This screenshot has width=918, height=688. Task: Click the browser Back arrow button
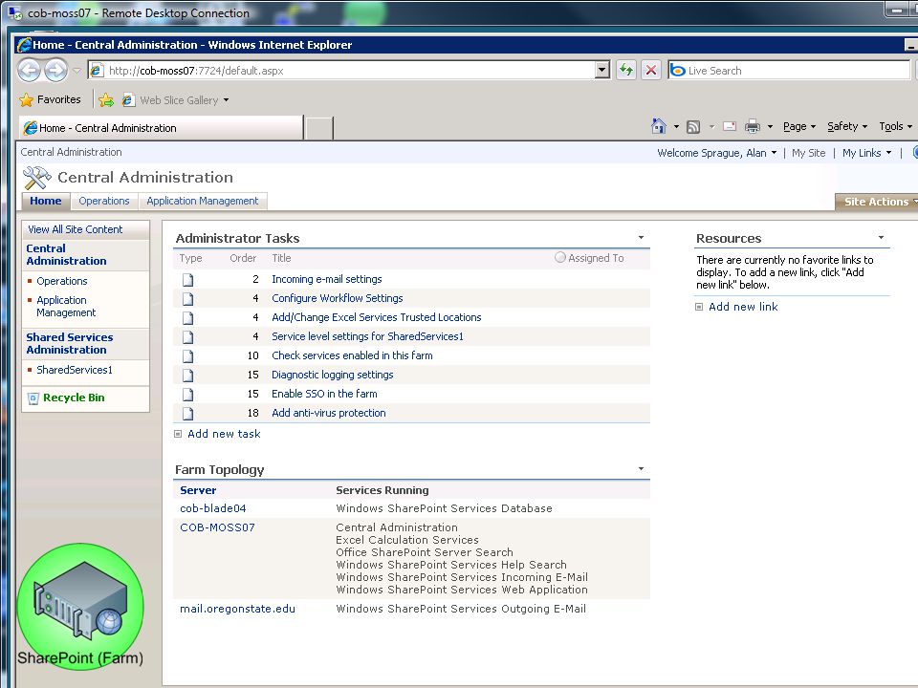tap(29, 71)
